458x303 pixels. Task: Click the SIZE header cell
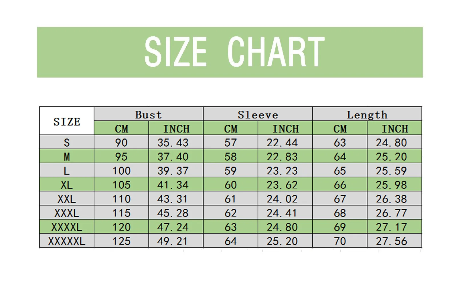tap(67, 121)
